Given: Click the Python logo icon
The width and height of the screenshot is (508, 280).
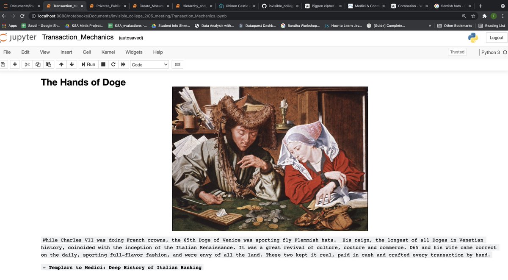Looking at the screenshot, I should pos(473,38).
